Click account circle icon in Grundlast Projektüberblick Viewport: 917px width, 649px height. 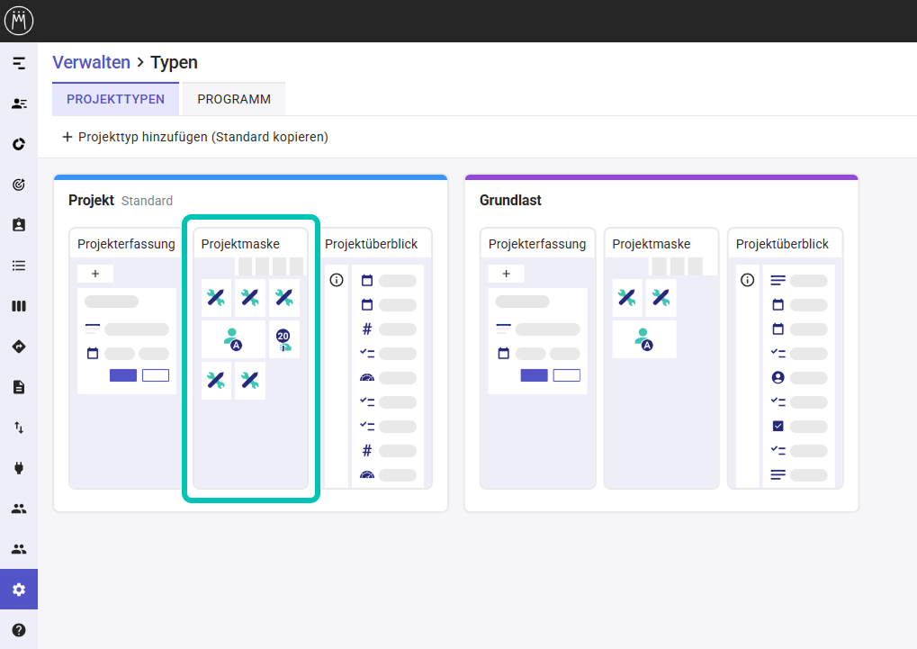coord(778,377)
